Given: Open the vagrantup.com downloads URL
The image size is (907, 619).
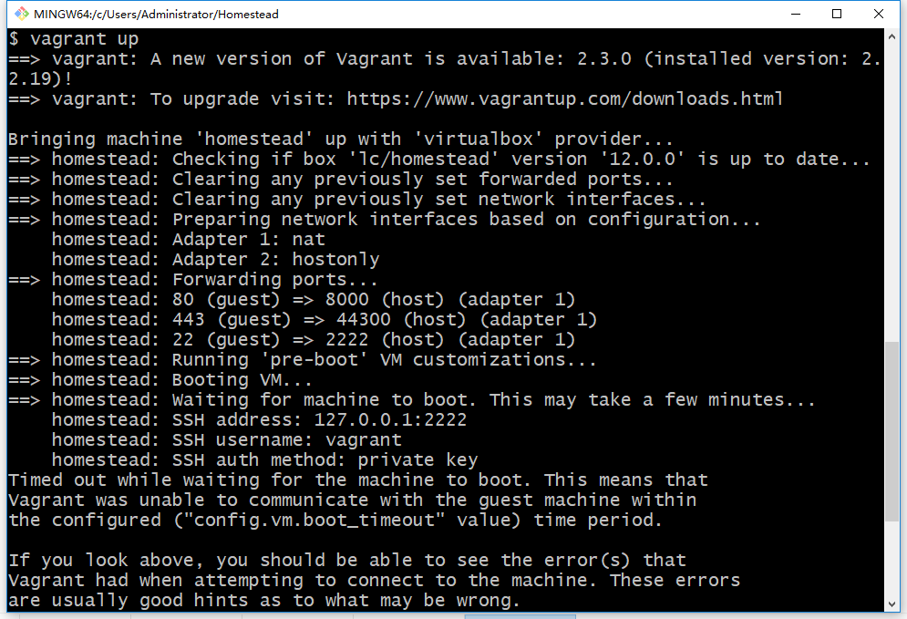Looking at the screenshot, I should click(x=564, y=98).
